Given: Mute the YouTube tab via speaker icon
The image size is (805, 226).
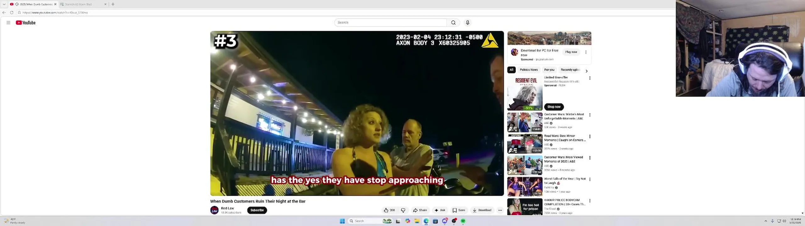Looking at the screenshot, I should (x=17, y=4).
